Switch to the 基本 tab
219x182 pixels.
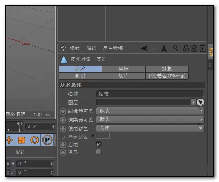[x=80, y=69]
